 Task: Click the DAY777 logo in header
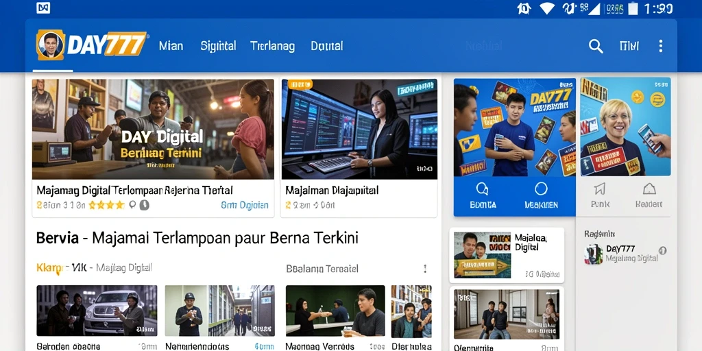(91, 45)
